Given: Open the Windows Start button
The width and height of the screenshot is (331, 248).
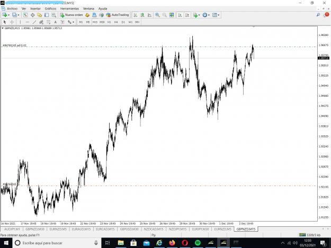Looking at the screenshot, I should tap(6, 243).
